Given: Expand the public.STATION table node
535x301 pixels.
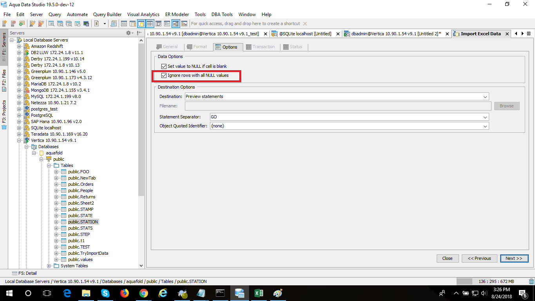Looking at the screenshot, I should 56,222.
